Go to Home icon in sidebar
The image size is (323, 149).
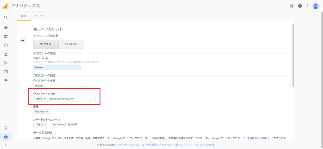[x=6, y=27]
